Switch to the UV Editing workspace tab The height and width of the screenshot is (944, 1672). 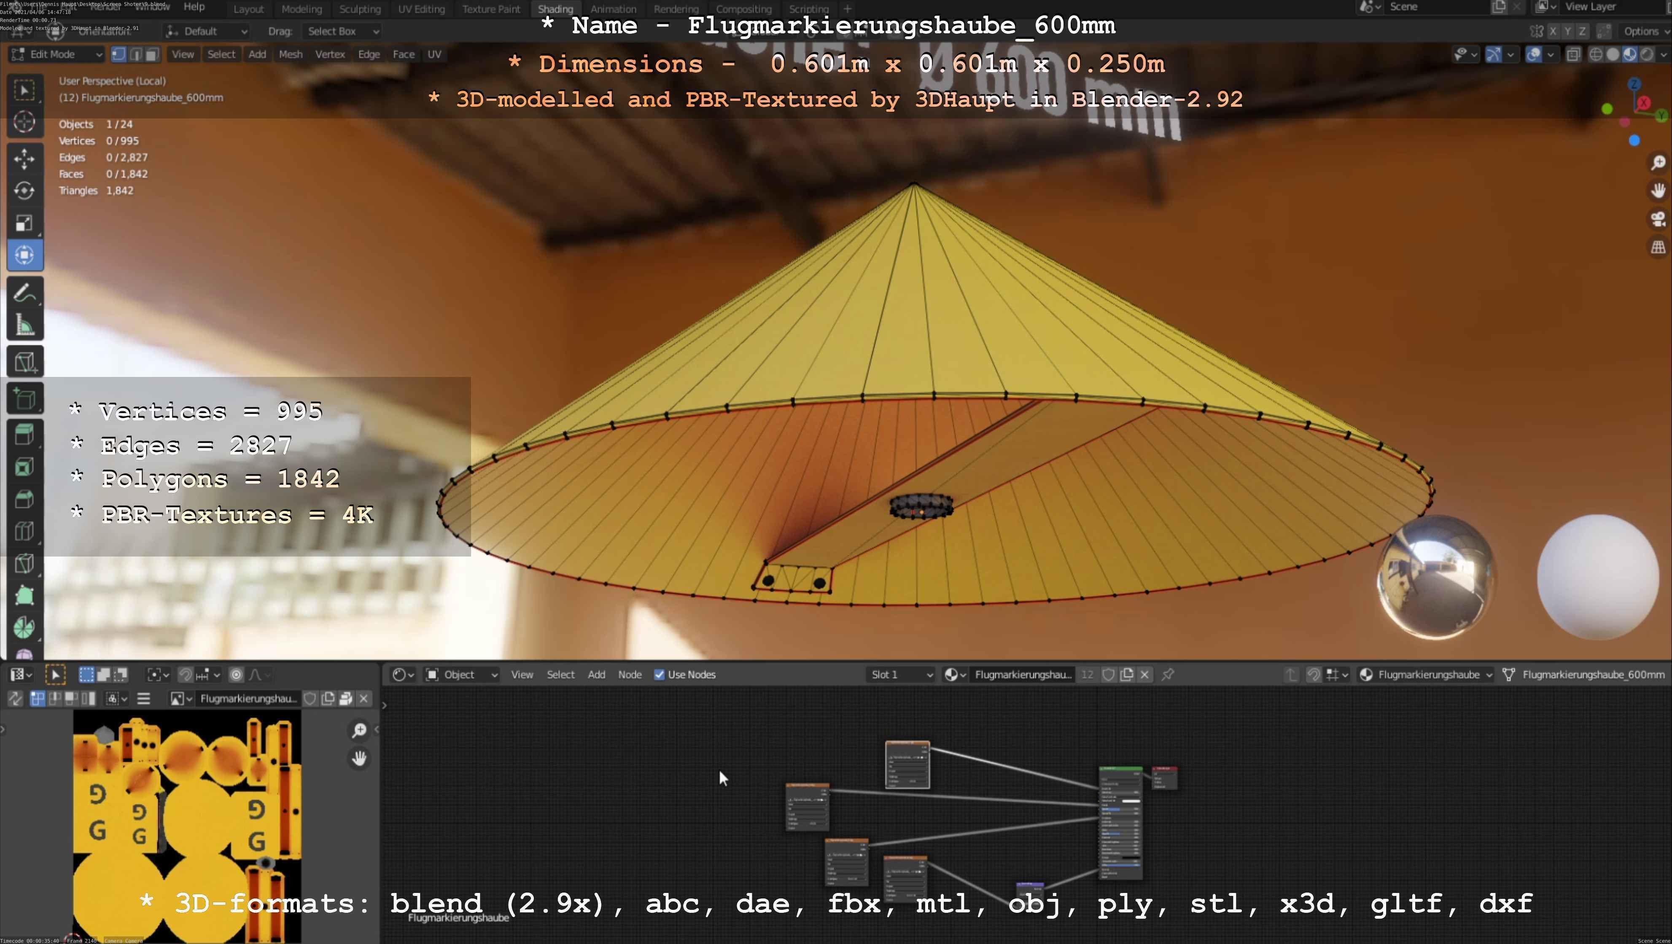[421, 9]
